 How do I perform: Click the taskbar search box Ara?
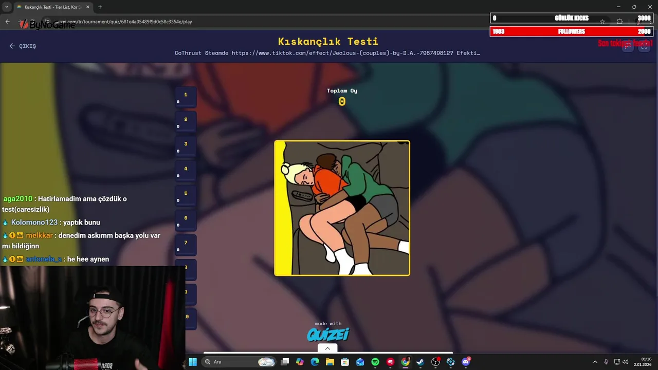point(240,362)
